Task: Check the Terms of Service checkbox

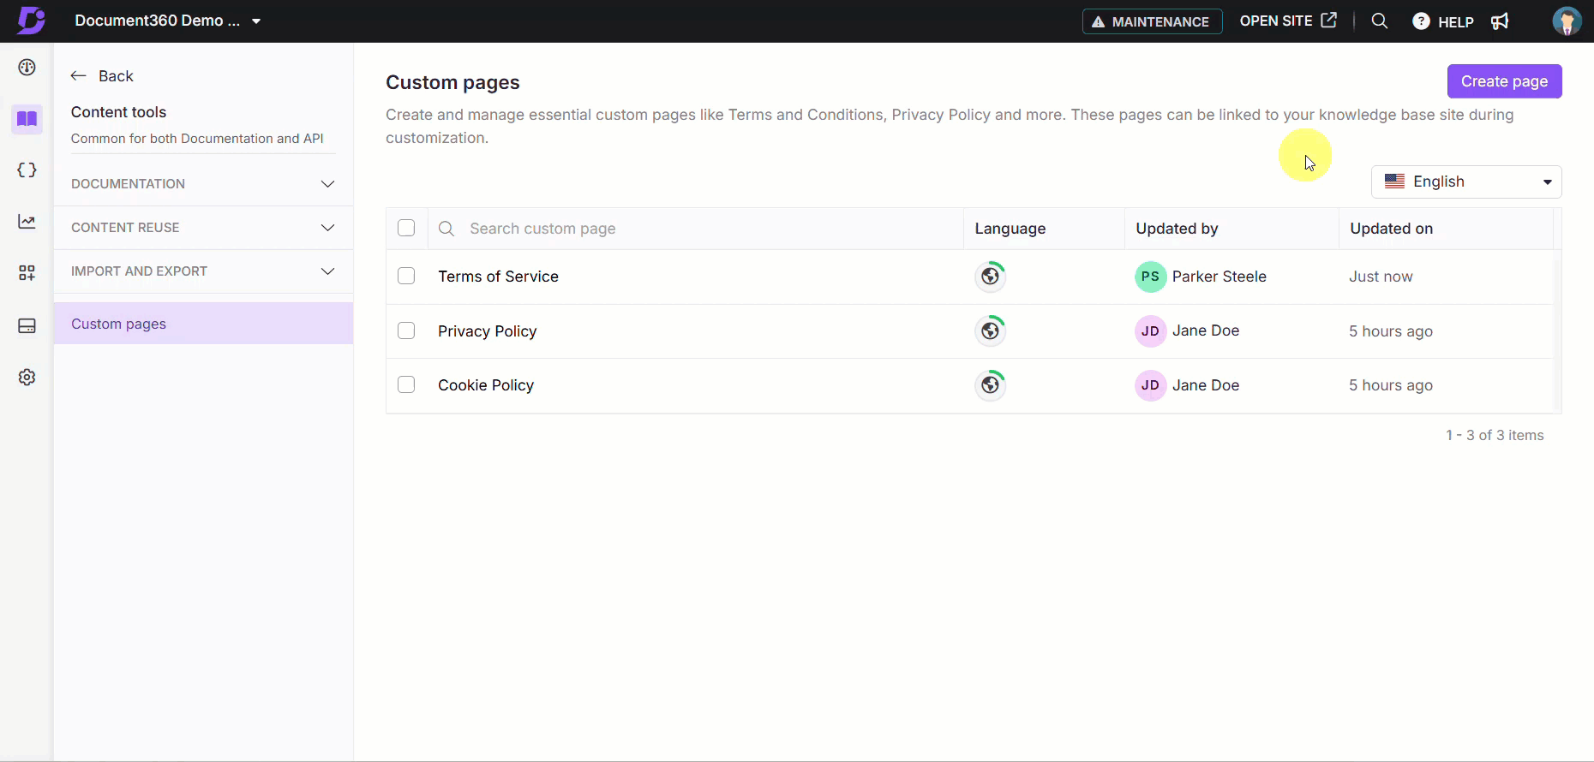Action: (x=406, y=276)
